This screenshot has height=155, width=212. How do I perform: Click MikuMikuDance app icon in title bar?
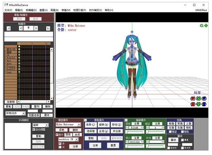(6, 5)
